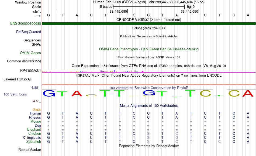Image resolution: width=256 pixels, height=156 pixels.
Task: Click the 4.88 PhyloP upper scale value
Action: pyautogui.click(x=34, y=88)
